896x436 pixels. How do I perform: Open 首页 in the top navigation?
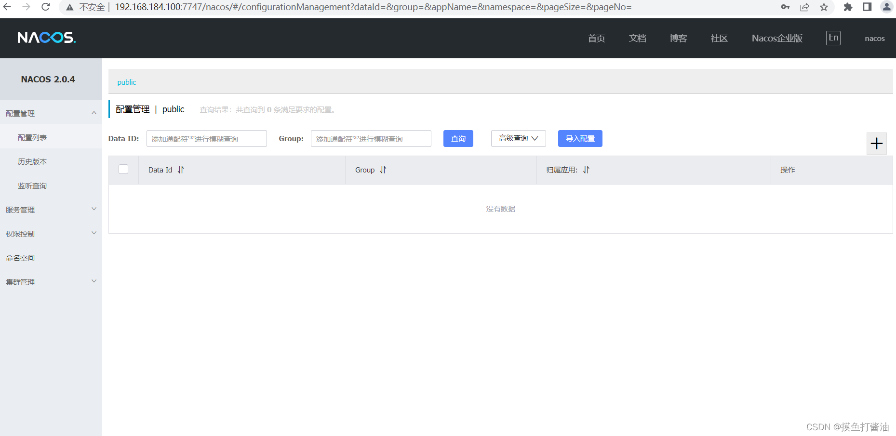596,38
